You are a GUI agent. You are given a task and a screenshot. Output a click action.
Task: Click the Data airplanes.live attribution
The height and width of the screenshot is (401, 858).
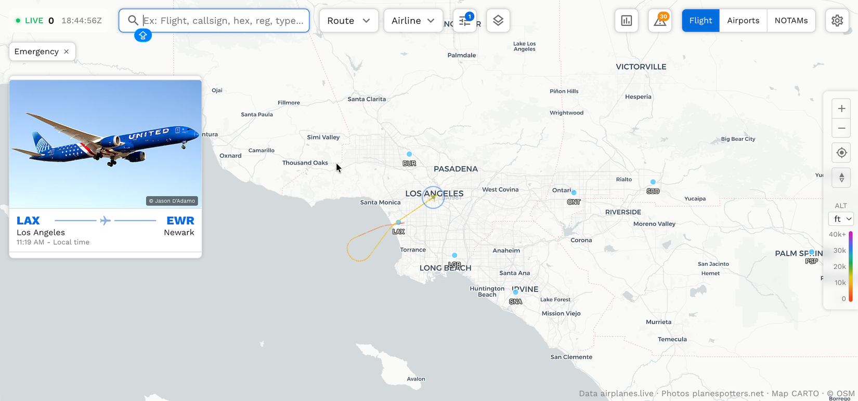click(616, 393)
